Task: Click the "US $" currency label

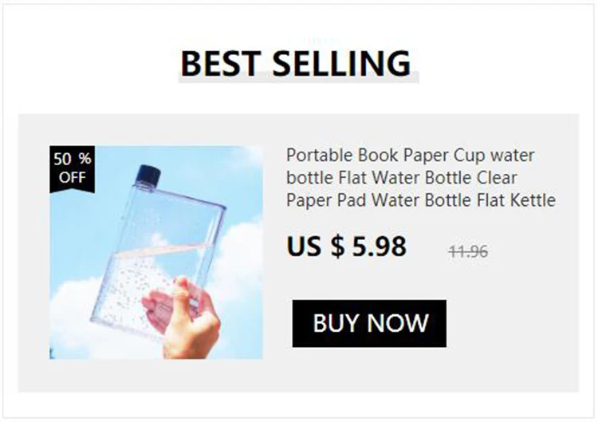Action: click(x=316, y=246)
